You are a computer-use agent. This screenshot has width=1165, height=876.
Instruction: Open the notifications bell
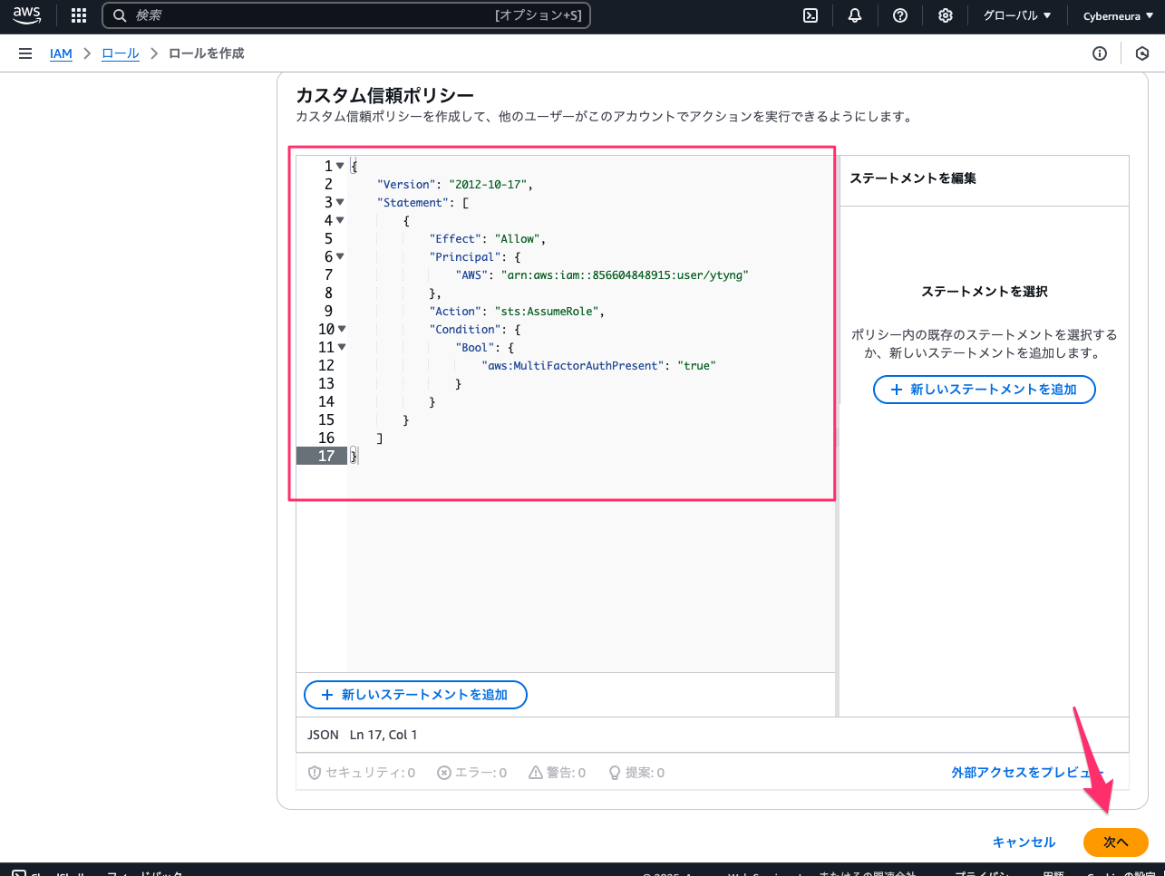[x=855, y=15]
